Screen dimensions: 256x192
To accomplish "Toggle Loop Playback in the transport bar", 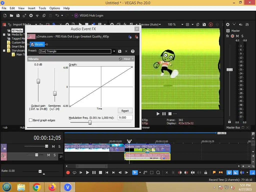I will [x=74, y=172].
